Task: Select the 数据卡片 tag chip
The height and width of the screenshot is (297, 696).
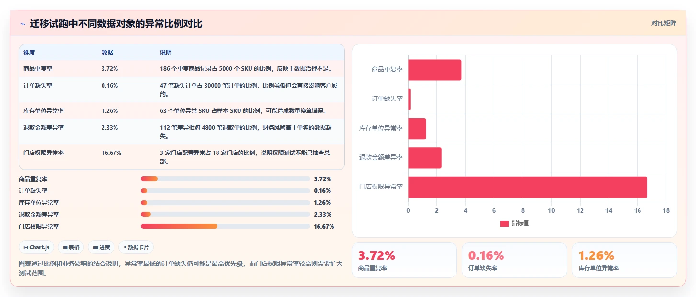Action: (x=136, y=247)
